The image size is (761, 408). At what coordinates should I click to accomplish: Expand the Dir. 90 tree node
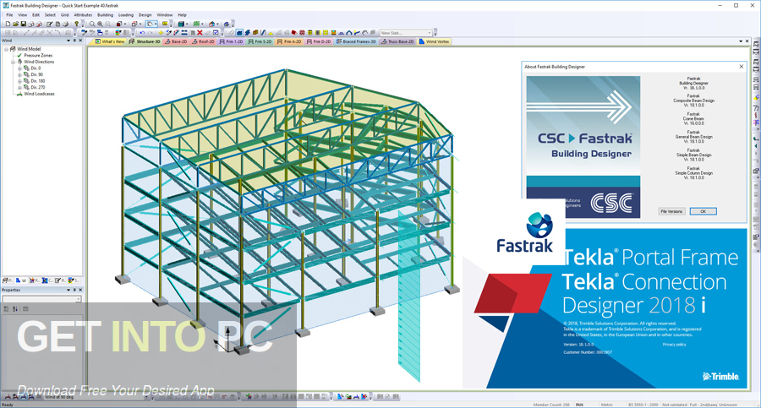[20, 74]
